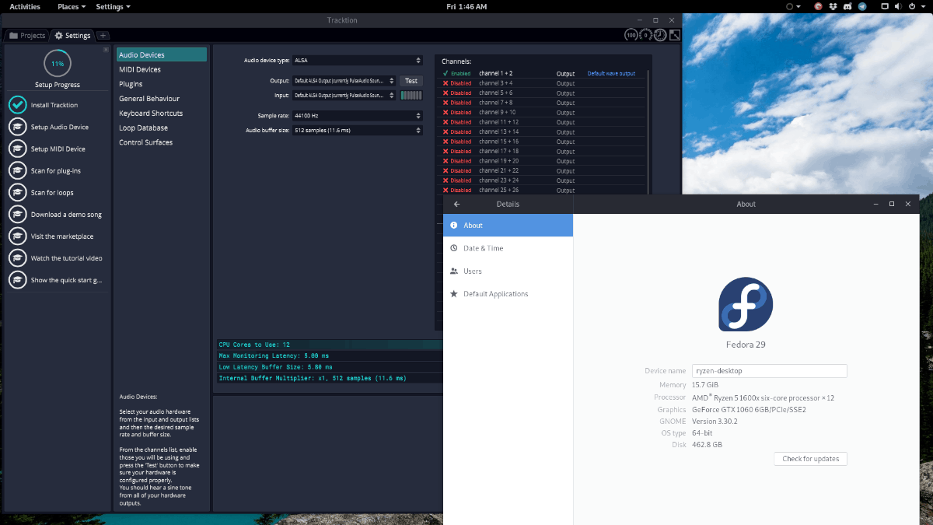Image resolution: width=933 pixels, height=525 pixels.
Task: Click the Scan for plug-ins graduation cap icon
Action: pyautogui.click(x=17, y=170)
